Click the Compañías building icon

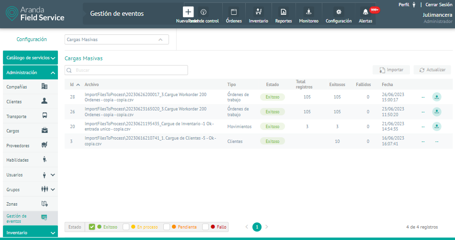pos(45,86)
